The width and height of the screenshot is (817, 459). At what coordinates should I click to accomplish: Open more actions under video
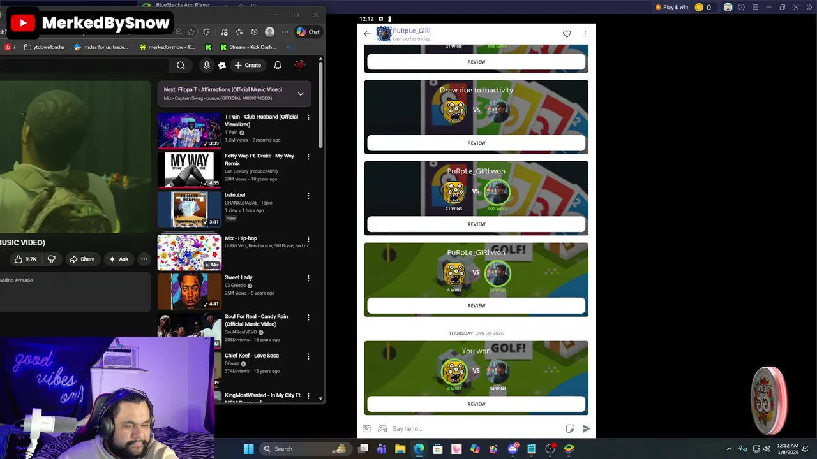(144, 259)
